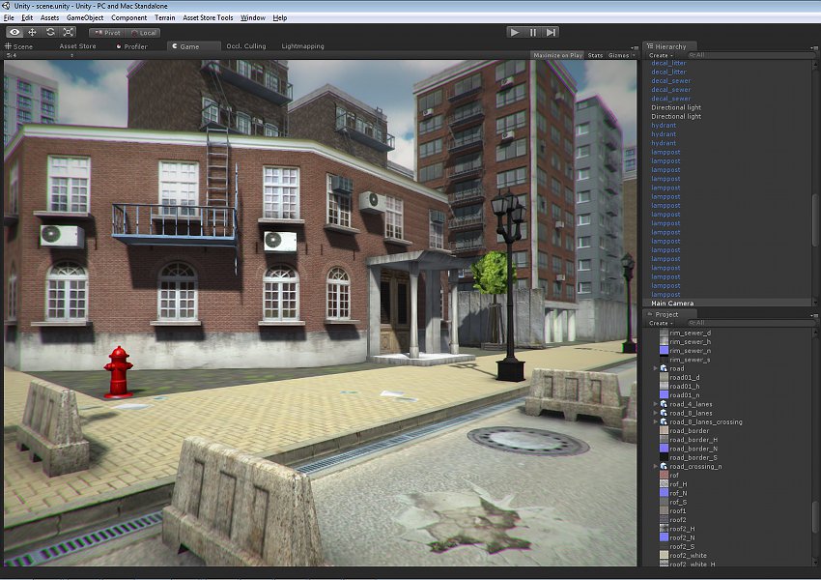This screenshot has width=821, height=580.
Task: Open the Game view panel options icon
Action: 634,47
